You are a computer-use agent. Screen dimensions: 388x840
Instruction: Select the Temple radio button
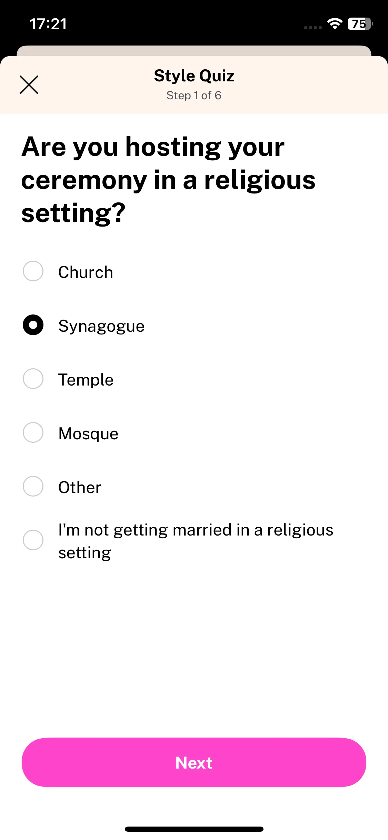(x=33, y=379)
